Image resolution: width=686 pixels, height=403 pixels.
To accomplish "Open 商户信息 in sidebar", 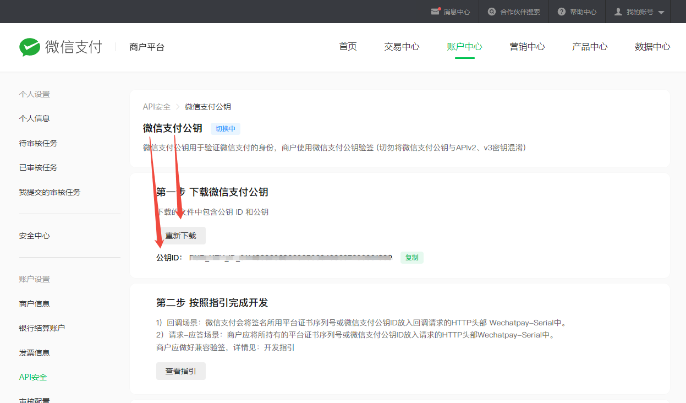I will (x=34, y=304).
